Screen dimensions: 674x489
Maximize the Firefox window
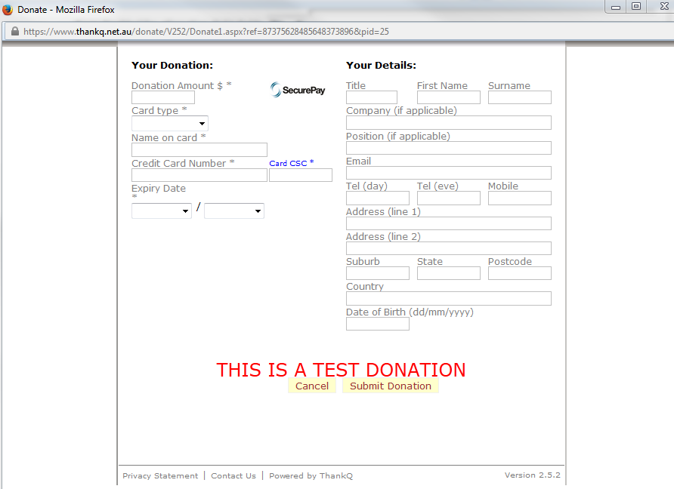pyautogui.click(x=636, y=7)
